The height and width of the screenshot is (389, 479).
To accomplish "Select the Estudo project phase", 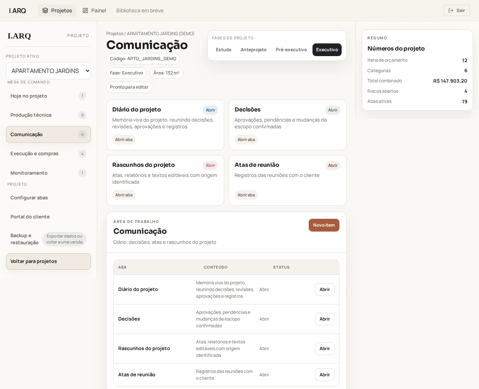I will pyautogui.click(x=223, y=50).
